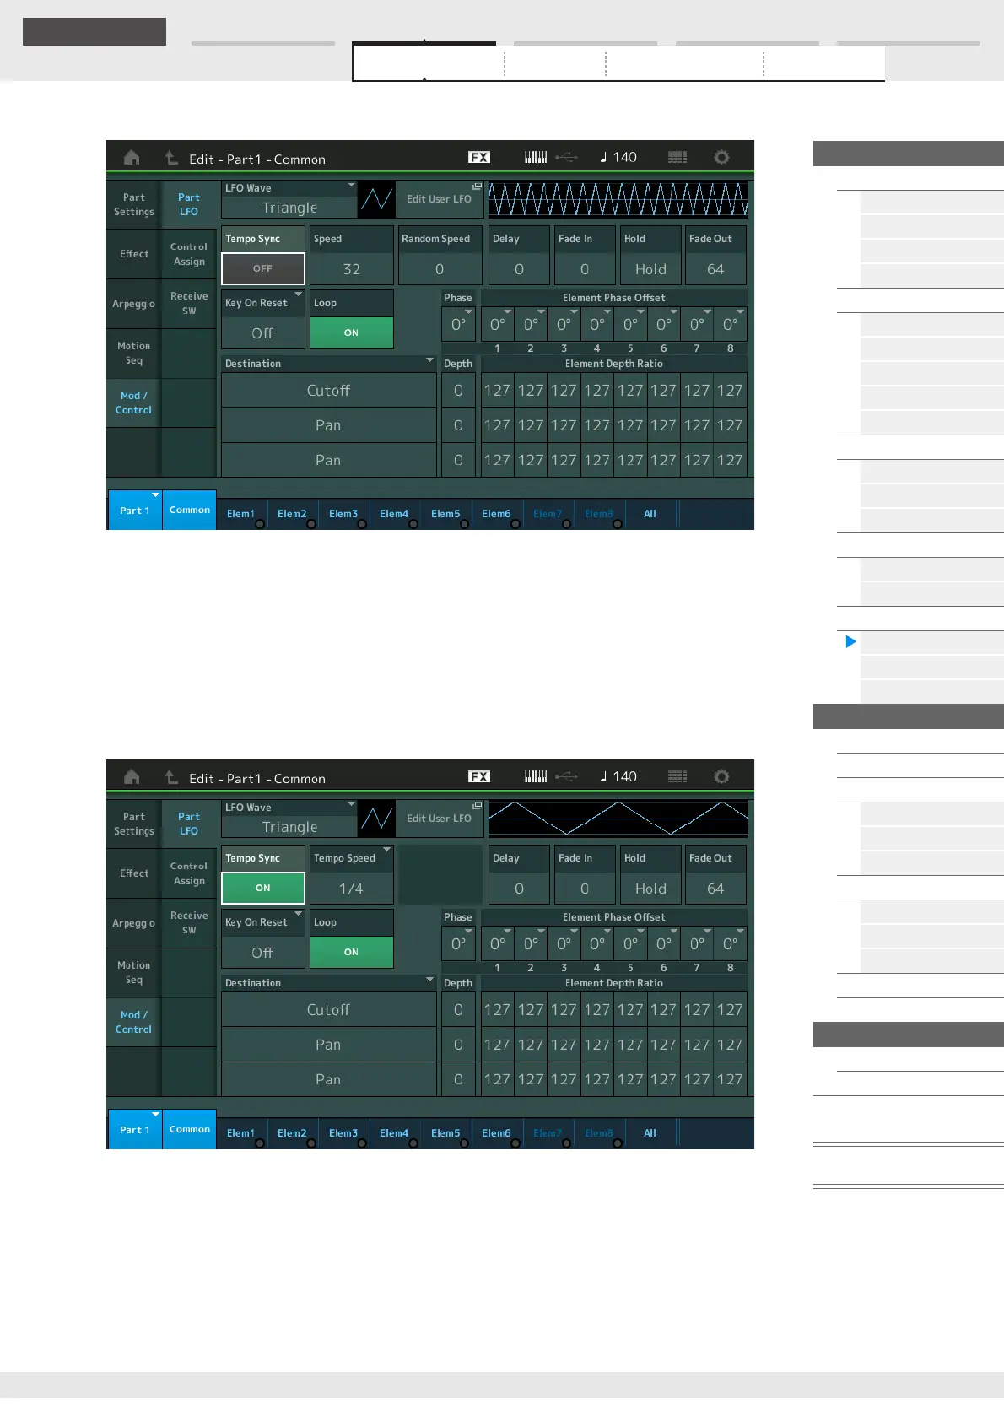Open Home icon in Tempo Sync ON screen

[132, 777]
